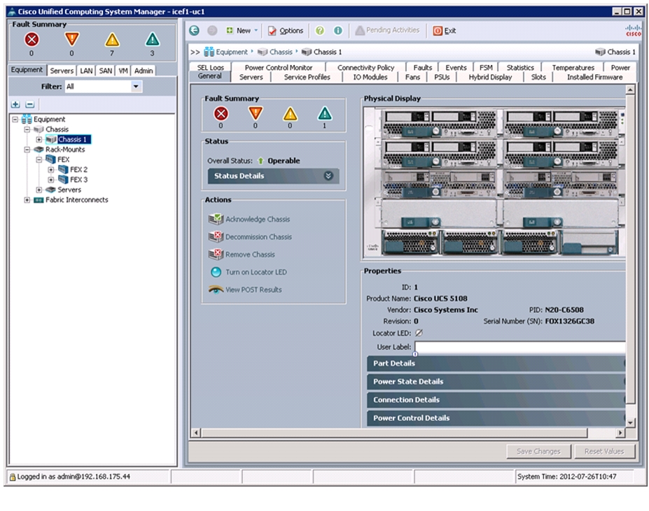Select Chassis 1 in the equipment tree
The height and width of the screenshot is (511, 649).
pos(72,140)
